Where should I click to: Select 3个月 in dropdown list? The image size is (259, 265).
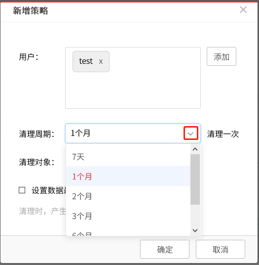point(128,216)
